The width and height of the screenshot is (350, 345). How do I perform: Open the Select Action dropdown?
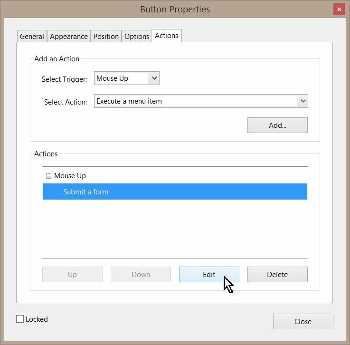(201, 101)
